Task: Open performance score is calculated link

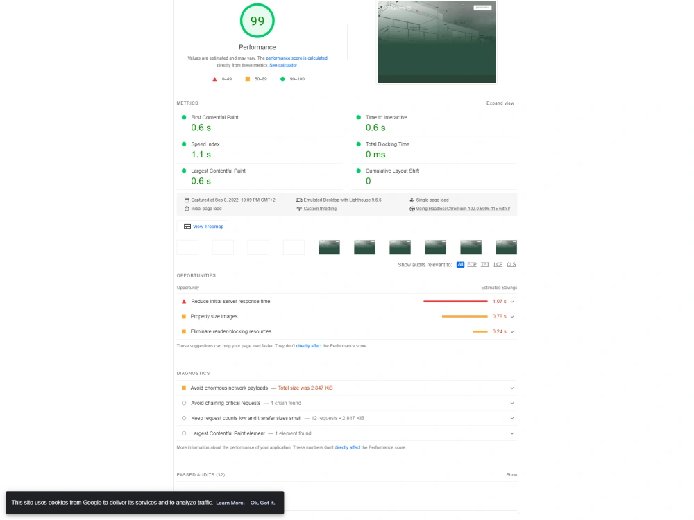Action: coord(296,58)
